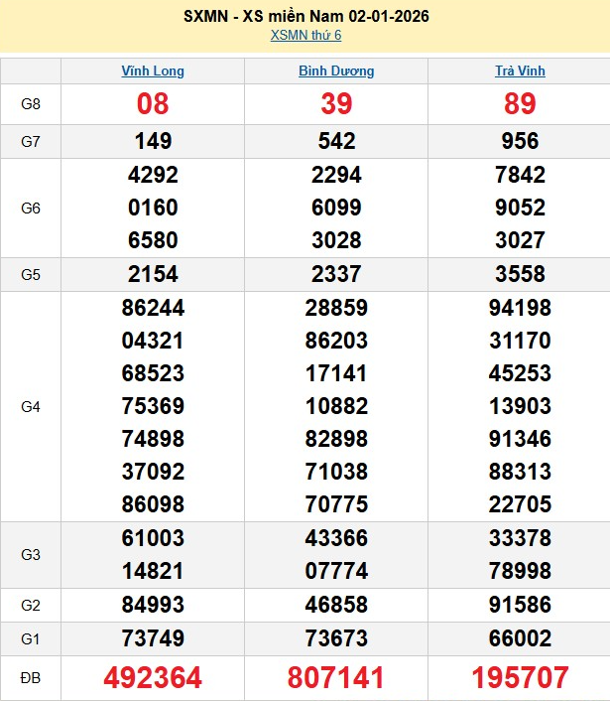Open the Bình Dương column header link

pos(336,71)
